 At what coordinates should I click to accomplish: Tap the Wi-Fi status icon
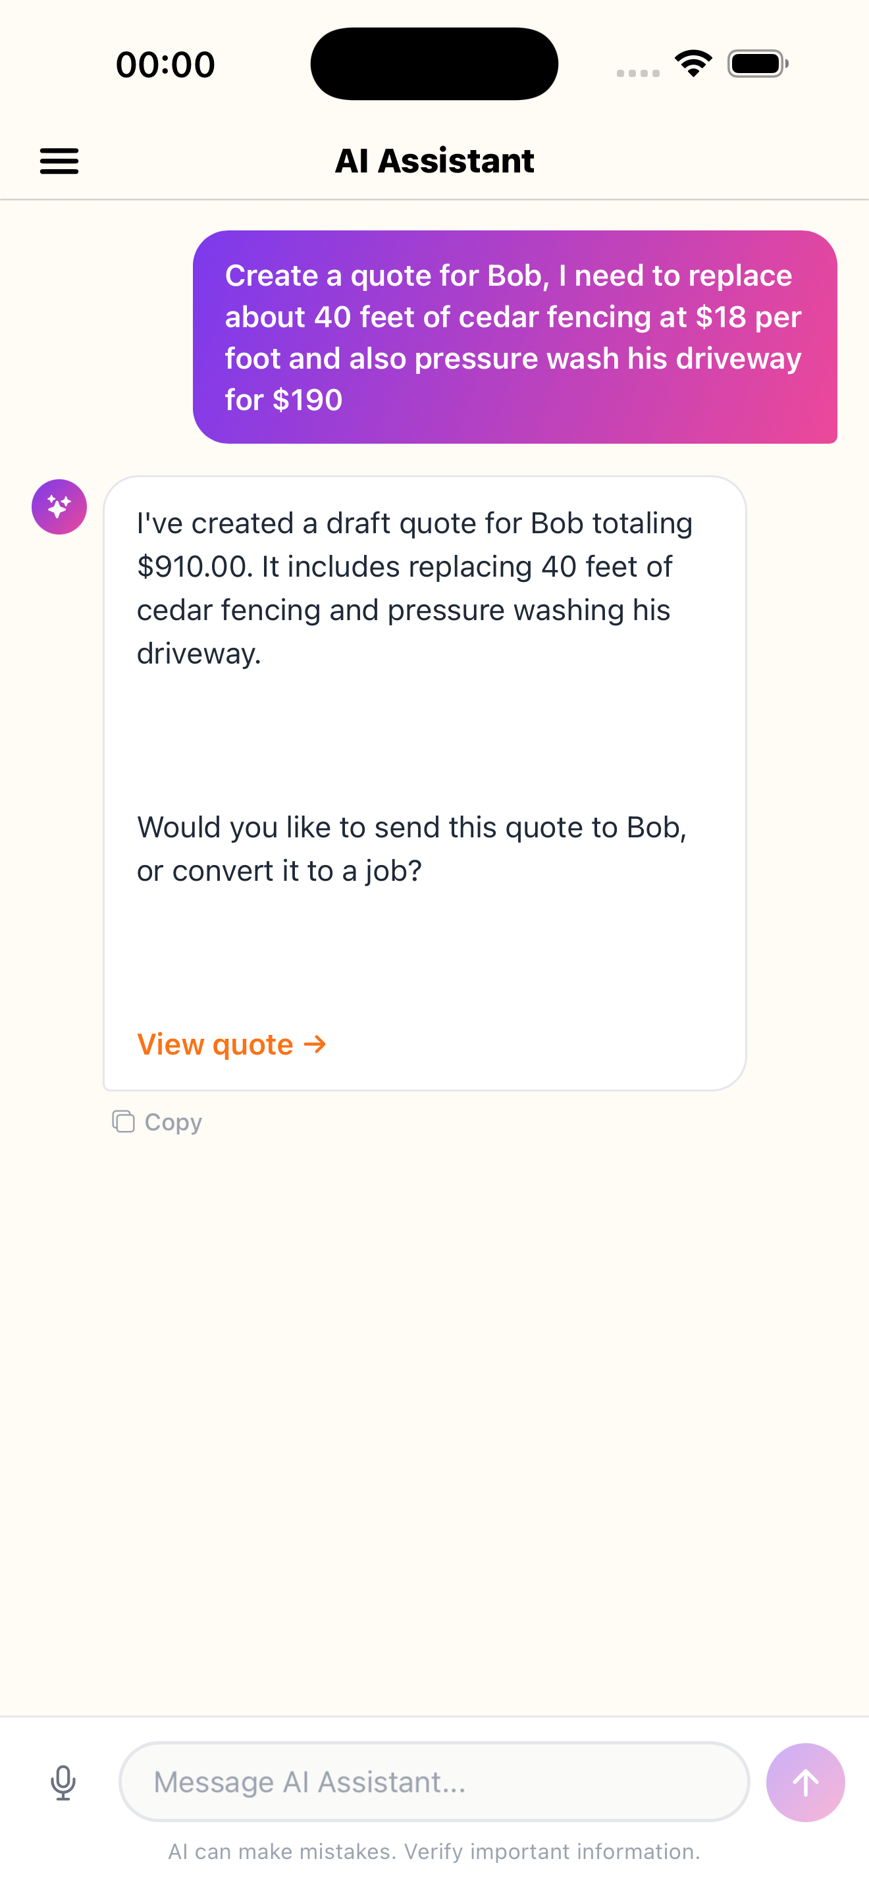coord(693,63)
